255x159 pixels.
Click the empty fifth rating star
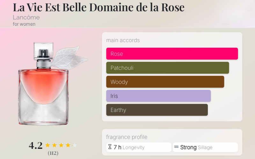75,145
